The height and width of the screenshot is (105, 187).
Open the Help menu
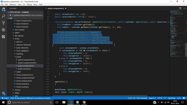pos(41,4)
